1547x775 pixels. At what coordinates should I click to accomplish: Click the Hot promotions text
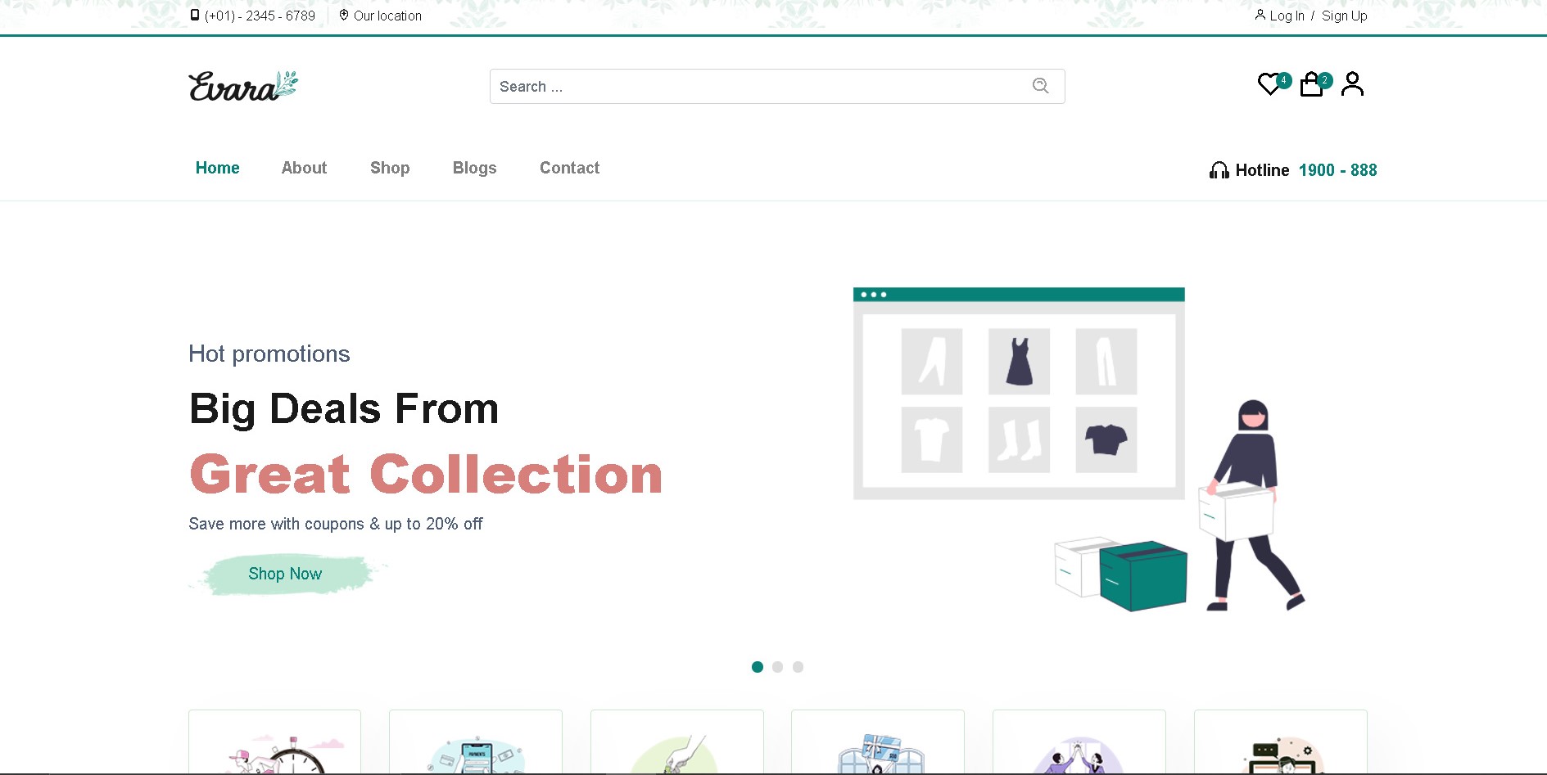pyautogui.click(x=269, y=354)
